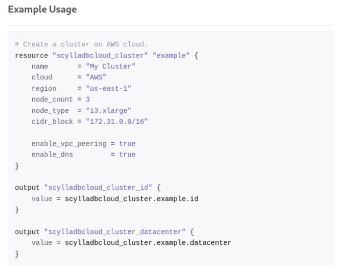Click the enable_dns true value
This screenshot has height=275, width=340.
click(x=127, y=155)
